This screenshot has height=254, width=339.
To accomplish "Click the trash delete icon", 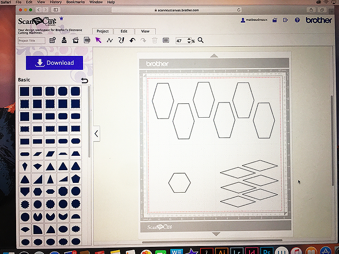I will [154, 40].
